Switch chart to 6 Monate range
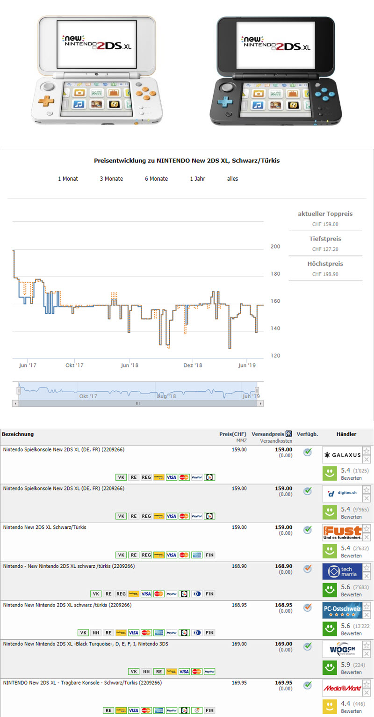374x717 pixels. pyautogui.click(x=156, y=179)
